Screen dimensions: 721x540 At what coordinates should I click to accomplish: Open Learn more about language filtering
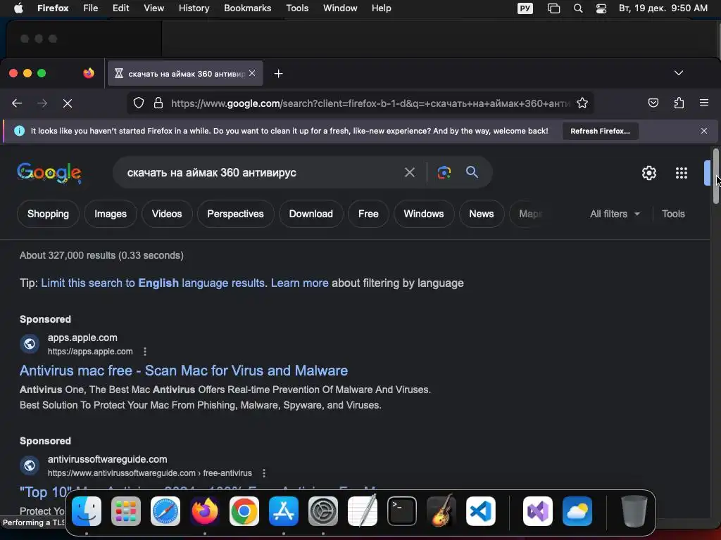pos(299,283)
